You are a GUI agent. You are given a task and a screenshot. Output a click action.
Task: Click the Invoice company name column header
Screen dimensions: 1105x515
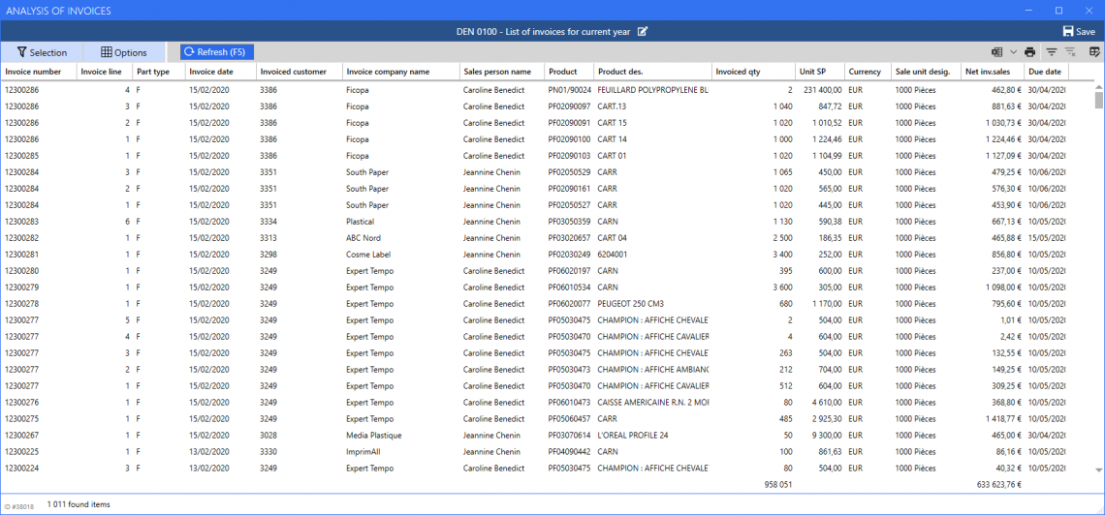(x=401, y=72)
